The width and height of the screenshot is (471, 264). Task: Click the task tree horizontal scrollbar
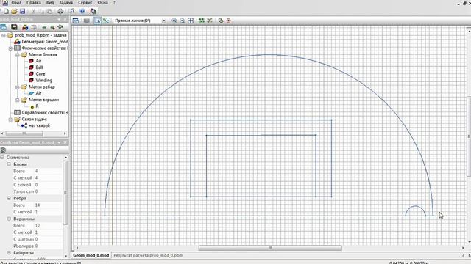pyautogui.click(x=24, y=133)
